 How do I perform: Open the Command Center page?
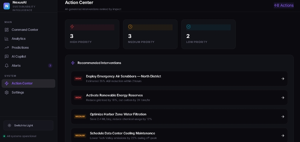(28, 30)
